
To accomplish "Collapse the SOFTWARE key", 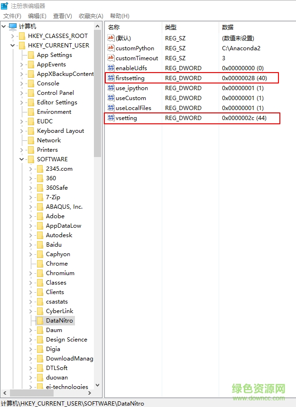I will tap(21, 159).
